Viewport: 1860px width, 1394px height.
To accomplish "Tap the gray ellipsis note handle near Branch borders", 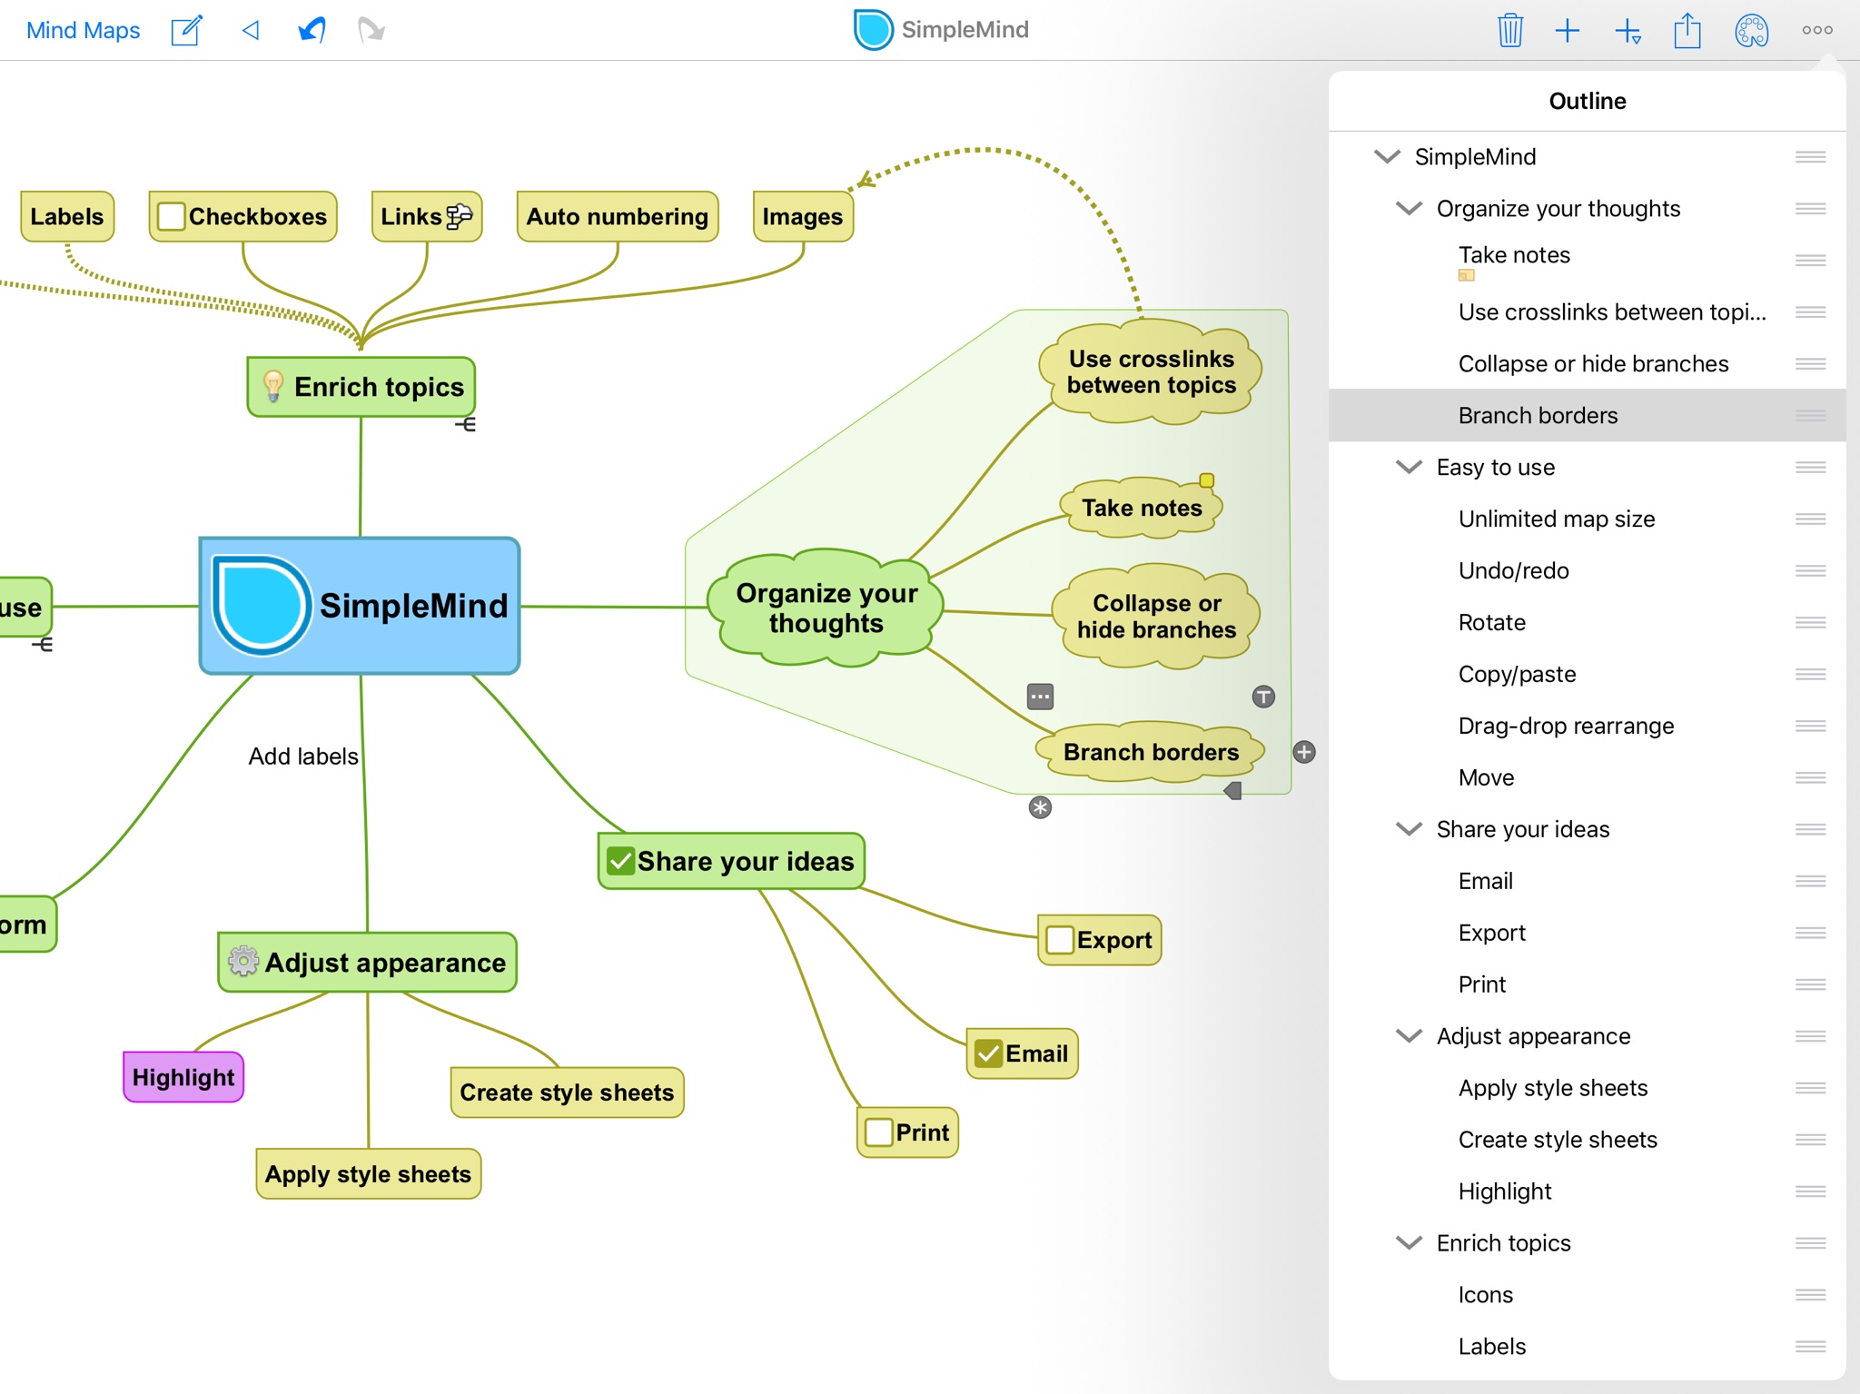I will click(1040, 697).
